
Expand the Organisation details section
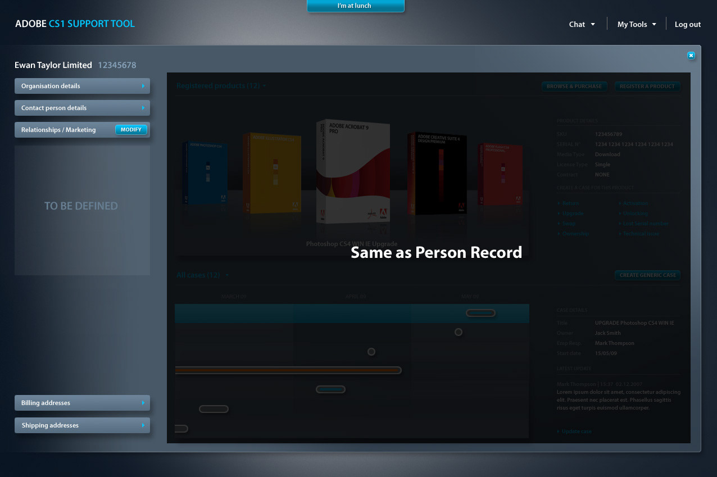(82, 86)
